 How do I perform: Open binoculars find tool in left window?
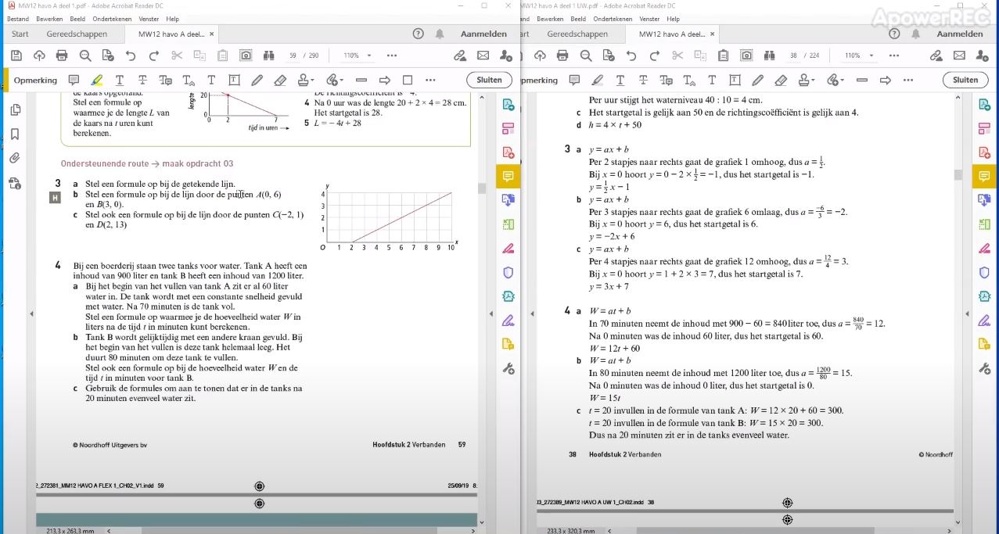269,56
